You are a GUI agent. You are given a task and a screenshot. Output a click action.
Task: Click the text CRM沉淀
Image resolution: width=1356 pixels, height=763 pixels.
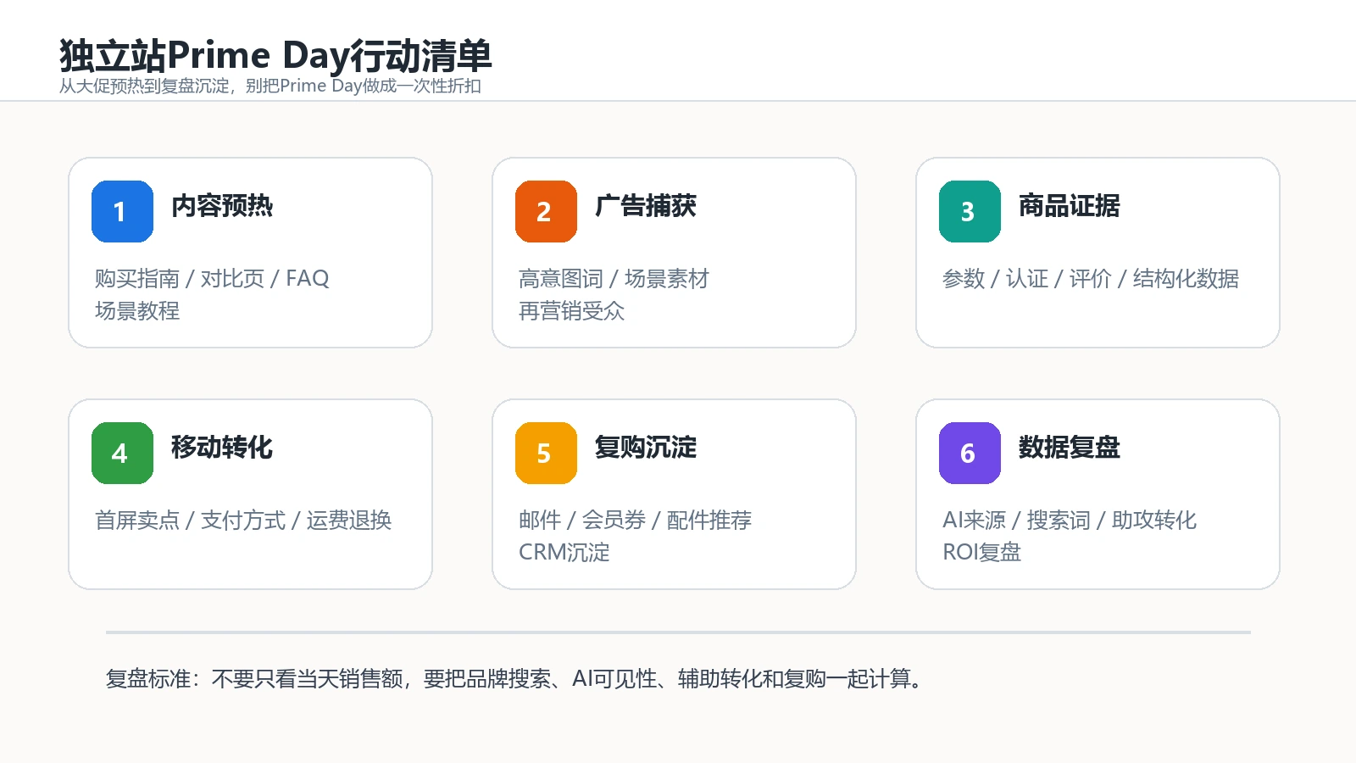tap(564, 553)
